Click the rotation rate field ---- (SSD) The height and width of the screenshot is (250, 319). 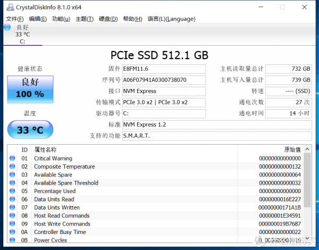click(x=289, y=91)
